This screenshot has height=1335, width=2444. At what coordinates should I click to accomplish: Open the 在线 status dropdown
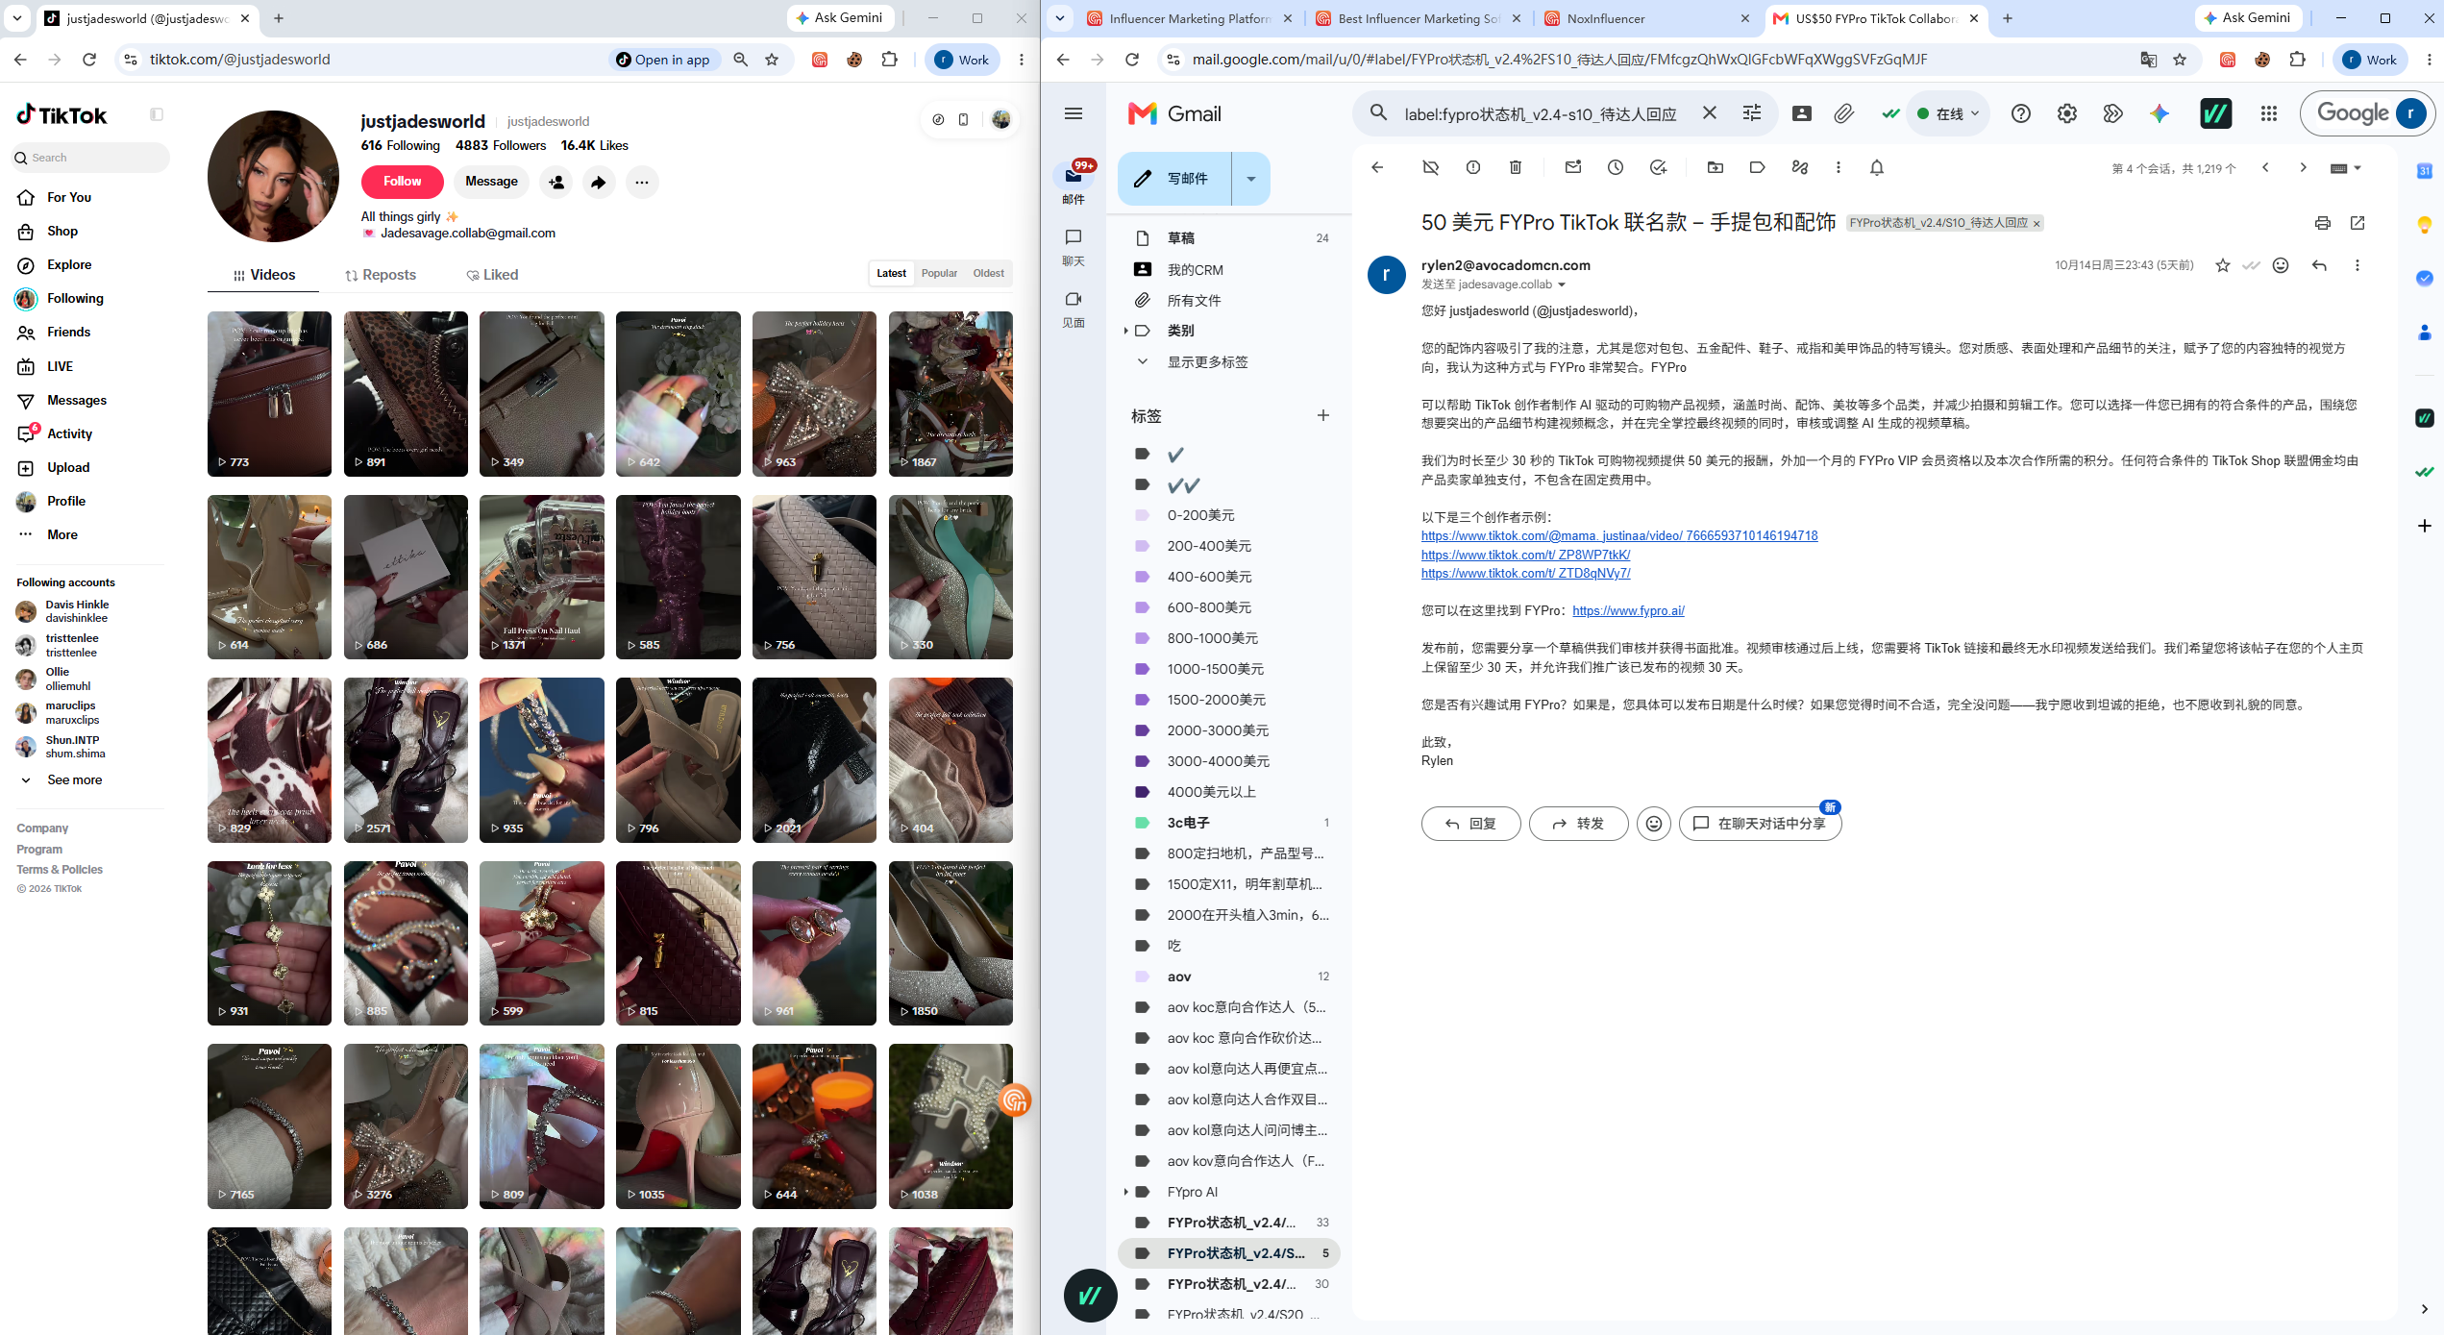point(1948,113)
